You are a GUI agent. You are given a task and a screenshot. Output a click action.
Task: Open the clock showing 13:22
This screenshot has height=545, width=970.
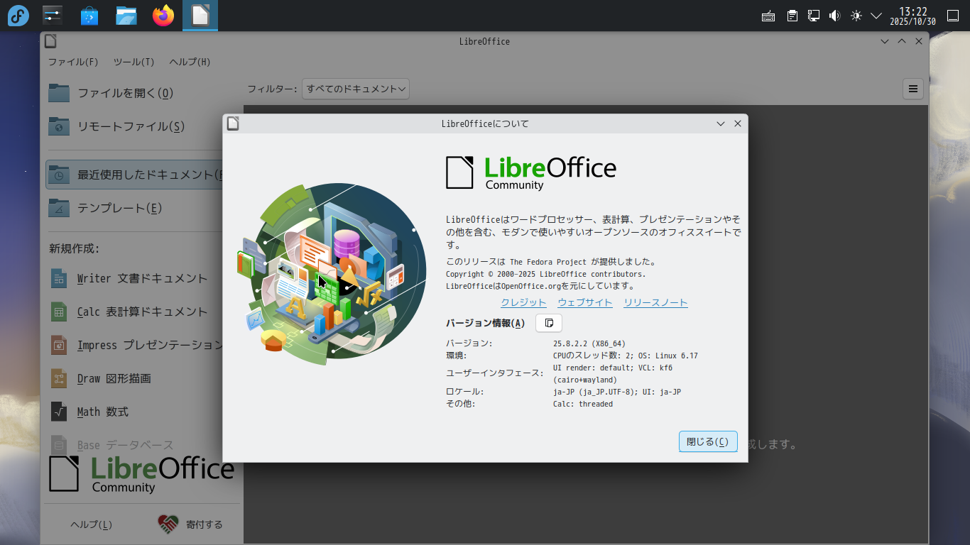coord(913,16)
